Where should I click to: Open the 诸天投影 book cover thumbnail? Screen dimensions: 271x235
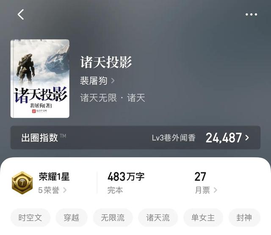(x=40, y=78)
